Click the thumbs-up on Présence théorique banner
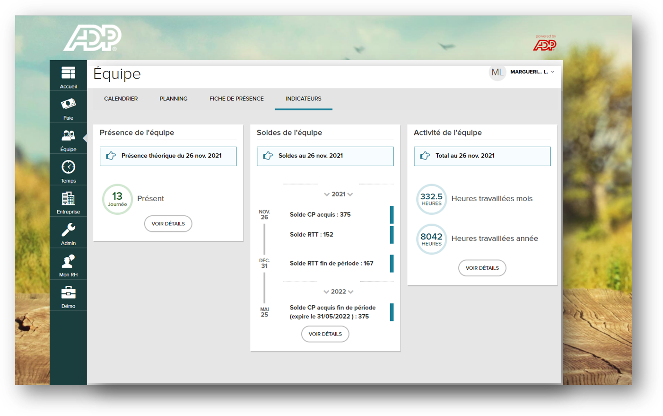663x416 pixels. [110, 156]
